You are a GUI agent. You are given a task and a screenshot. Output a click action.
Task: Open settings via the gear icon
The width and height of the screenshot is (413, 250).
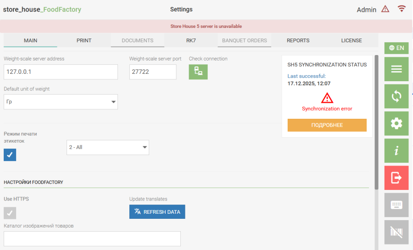coord(396,123)
